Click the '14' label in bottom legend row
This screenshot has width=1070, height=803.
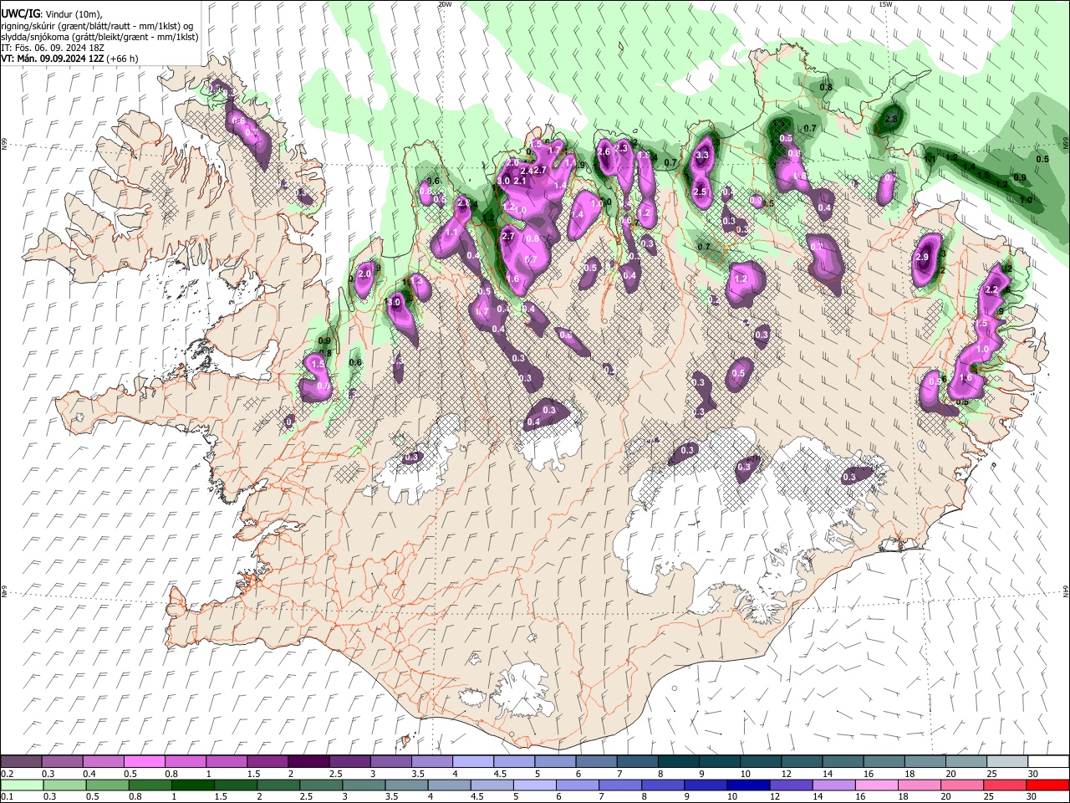click(x=817, y=796)
